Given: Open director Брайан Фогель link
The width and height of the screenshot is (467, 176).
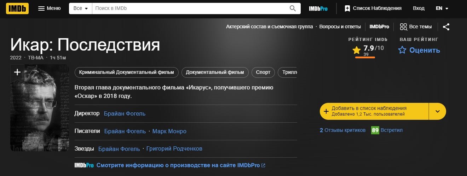Looking at the screenshot, I should 125,113.
